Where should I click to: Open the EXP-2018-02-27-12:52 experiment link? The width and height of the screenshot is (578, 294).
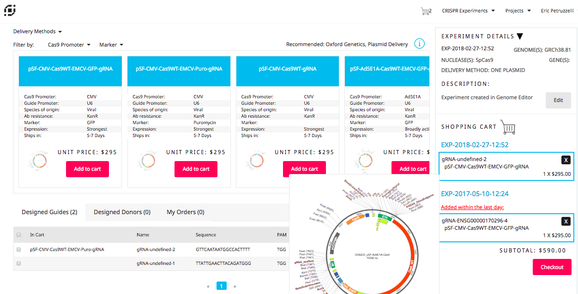tap(475, 145)
